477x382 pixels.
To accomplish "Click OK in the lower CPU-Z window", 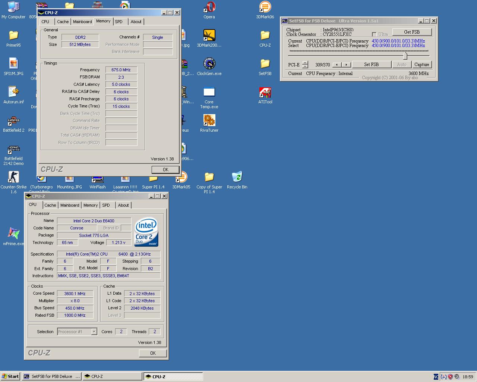I will [x=153, y=353].
